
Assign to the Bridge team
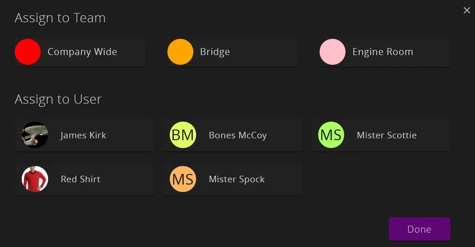tap(215, 52)
